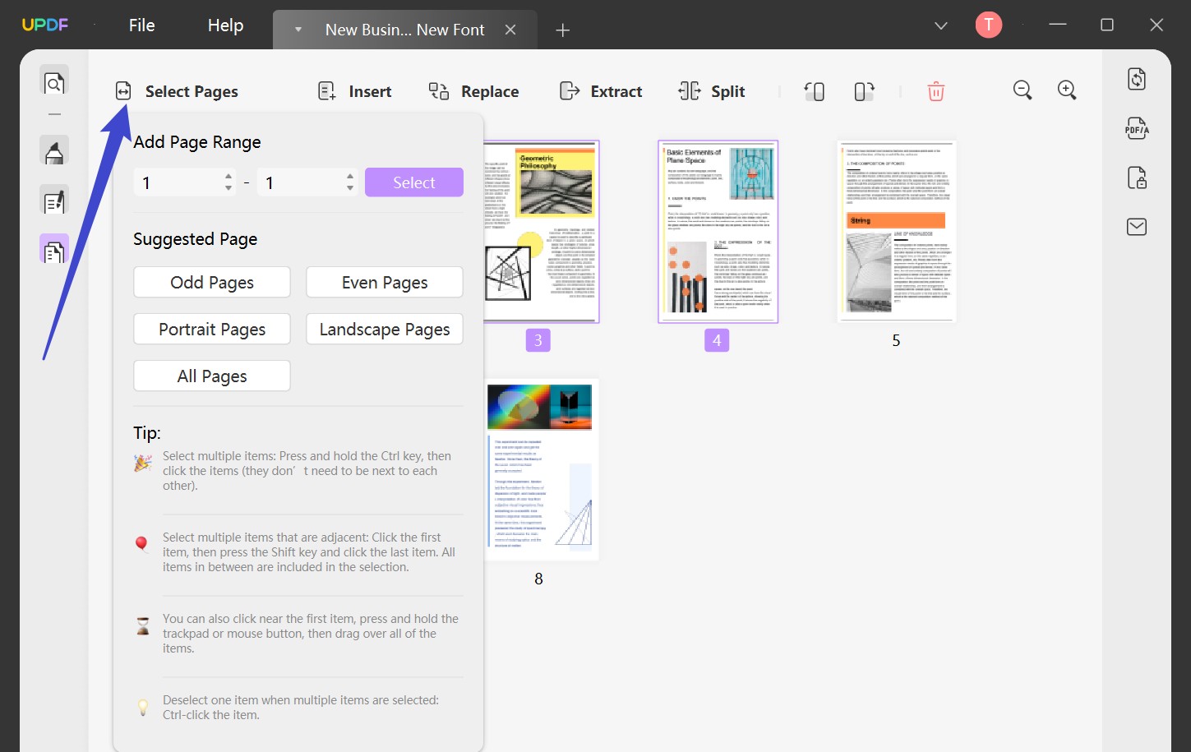Send file by email icon
The image size is (1191, 752).
1137,227
